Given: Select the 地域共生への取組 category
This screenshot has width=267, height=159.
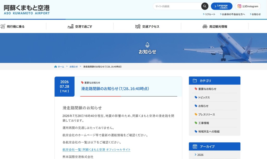Looking at the screenshot, I should point(215,132).
